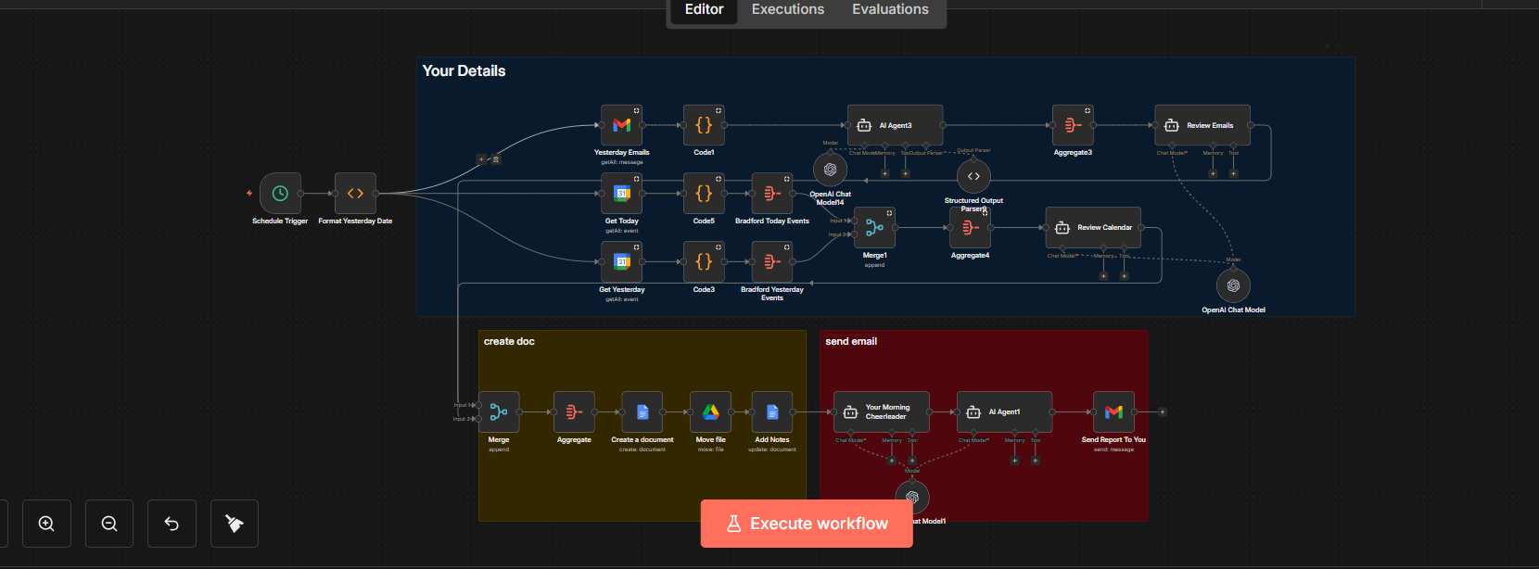Open the Structured Output Parser node
Image resolution: width=1539 pixels, height=569 pixels.
[x=973, y=176]
